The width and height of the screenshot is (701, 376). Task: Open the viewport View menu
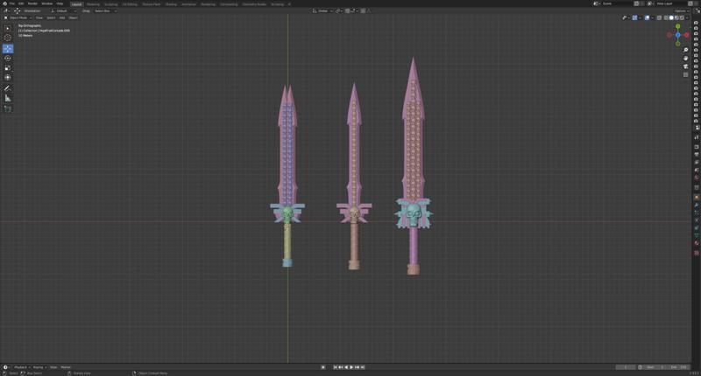click(39, 17)
